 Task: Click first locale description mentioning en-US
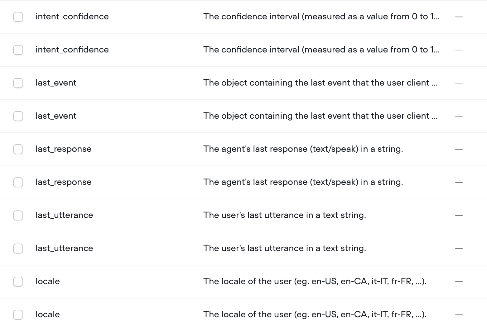(x=315, y=281)
